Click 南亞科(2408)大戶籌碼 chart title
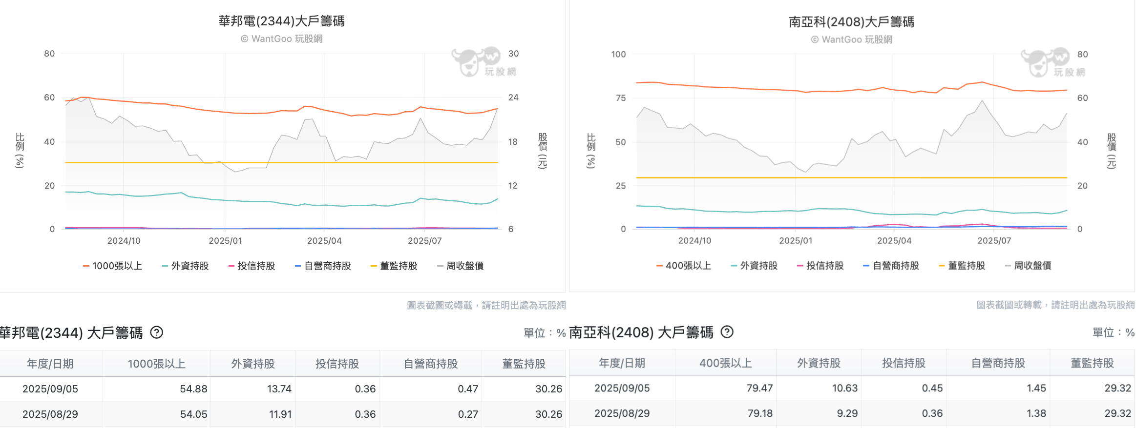The width and height of the screenshot is (1136, 428). (852, 22)
